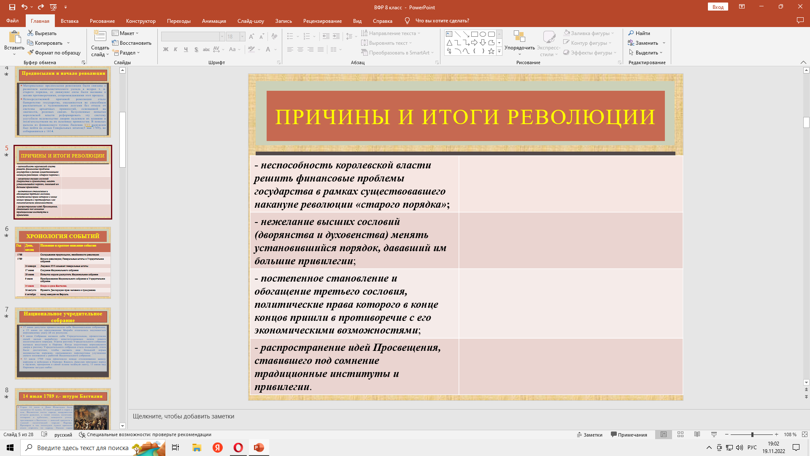
Task: Click increase list indent level icon
Action: coord(336,37)
